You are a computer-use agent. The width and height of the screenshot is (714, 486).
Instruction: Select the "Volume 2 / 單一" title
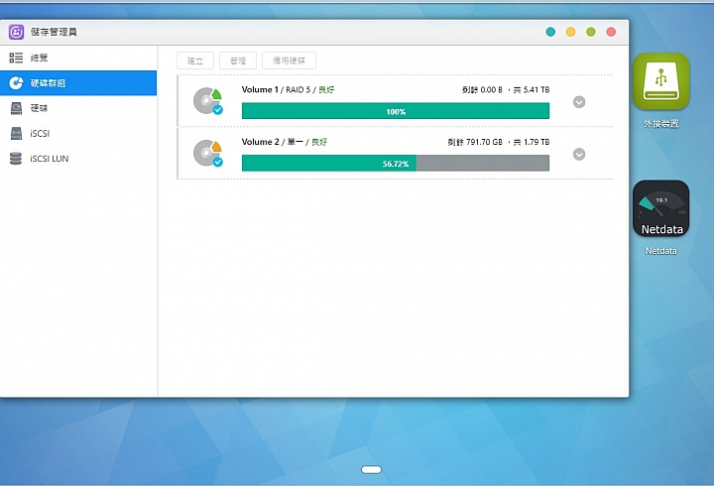[x=273, y=142]
